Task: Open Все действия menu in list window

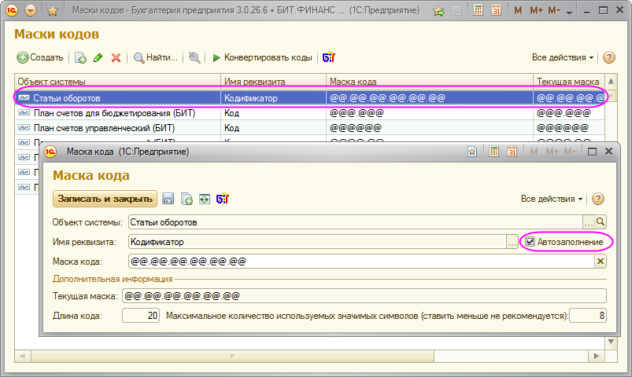Action: (563, 57)
